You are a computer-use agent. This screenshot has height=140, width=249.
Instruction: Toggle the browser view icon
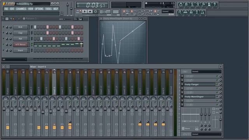point(197,12)
